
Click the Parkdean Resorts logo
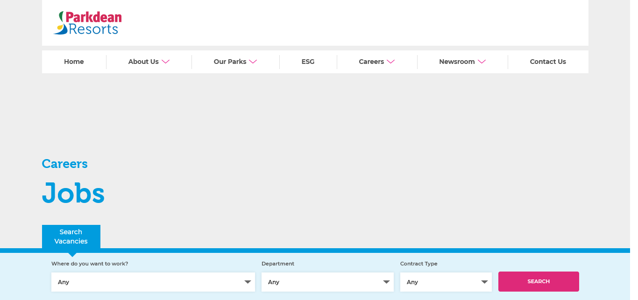point(88,23)
